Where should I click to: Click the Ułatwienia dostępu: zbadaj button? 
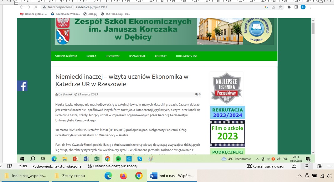112,166
